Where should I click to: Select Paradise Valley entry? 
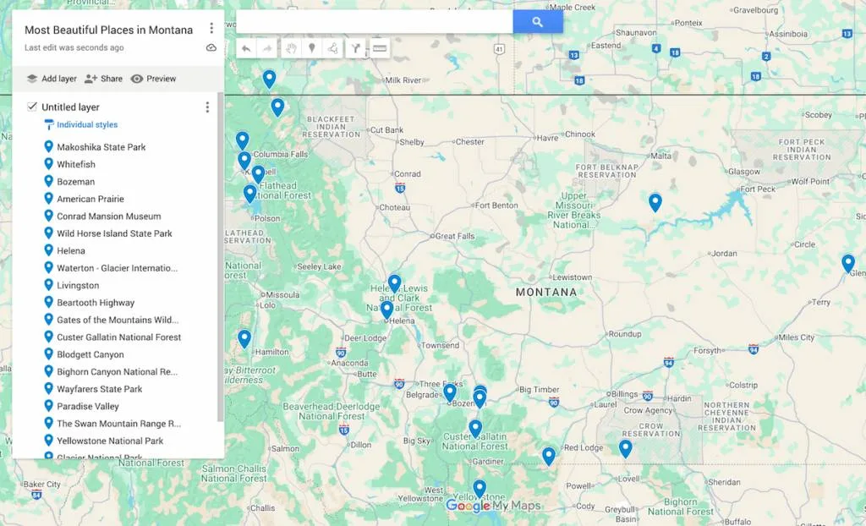click(x=88, y=406)
